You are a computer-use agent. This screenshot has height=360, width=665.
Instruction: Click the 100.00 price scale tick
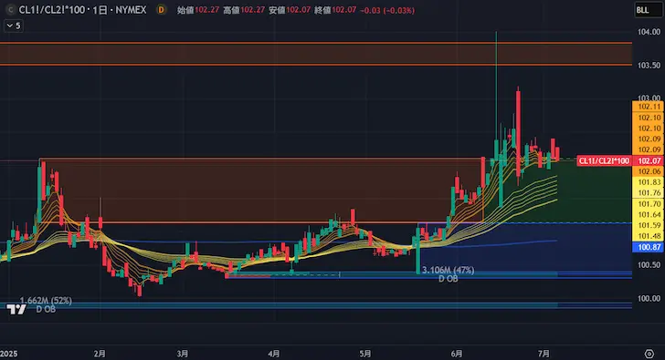tap(649, 299)
